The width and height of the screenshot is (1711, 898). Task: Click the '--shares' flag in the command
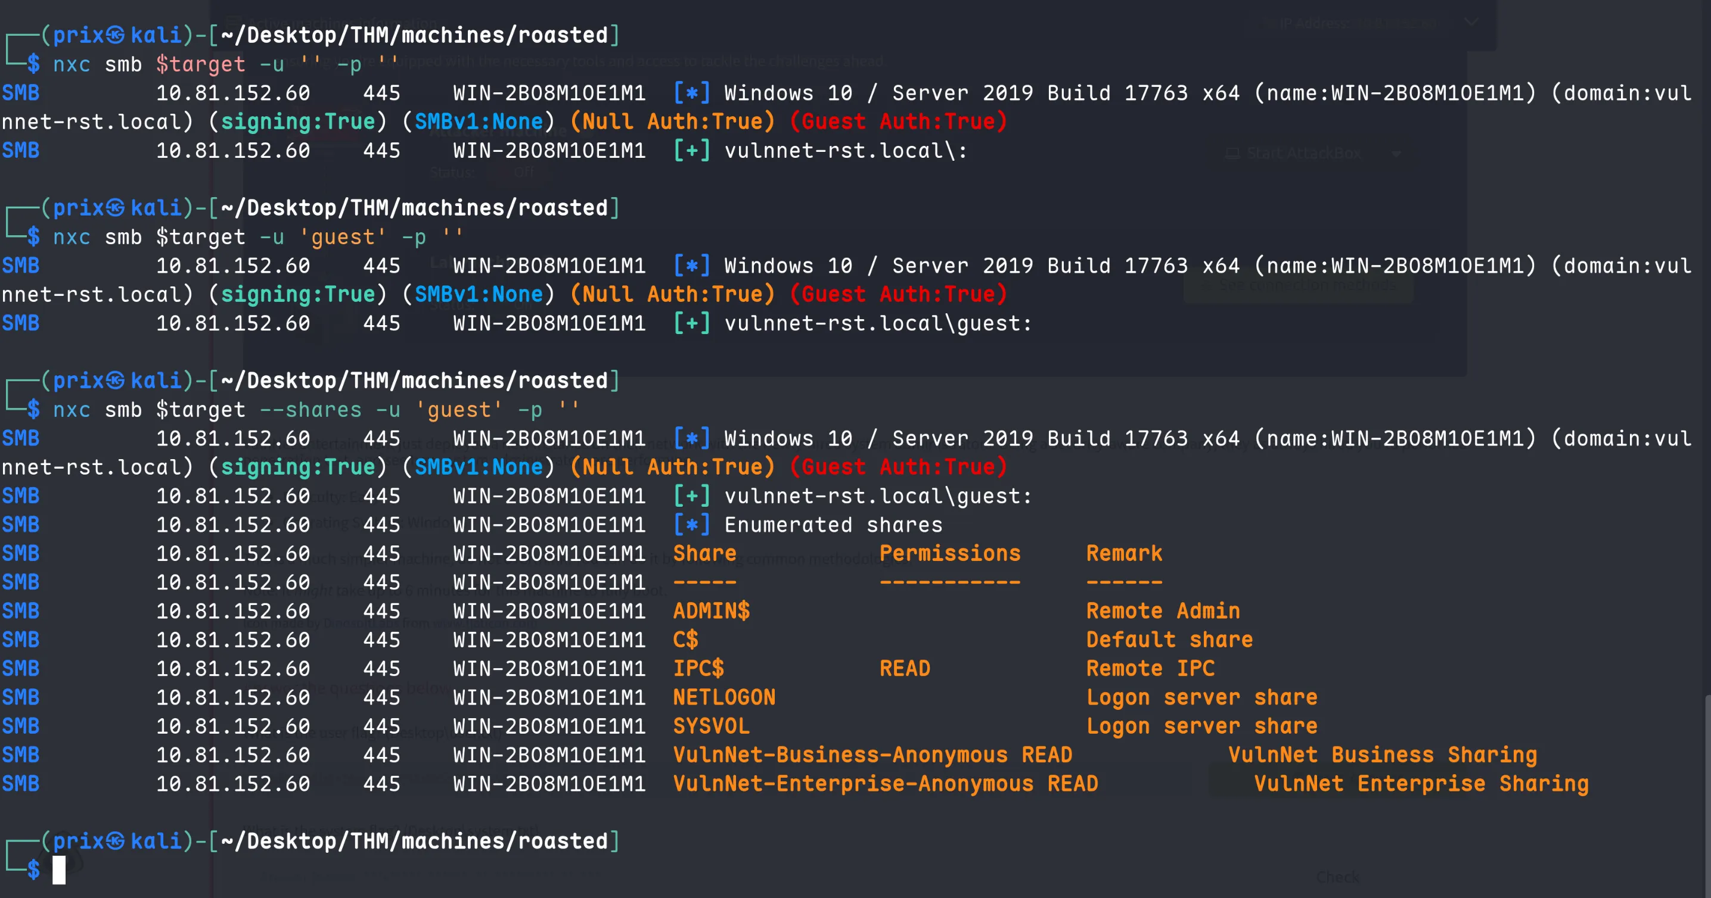(311, 410)
